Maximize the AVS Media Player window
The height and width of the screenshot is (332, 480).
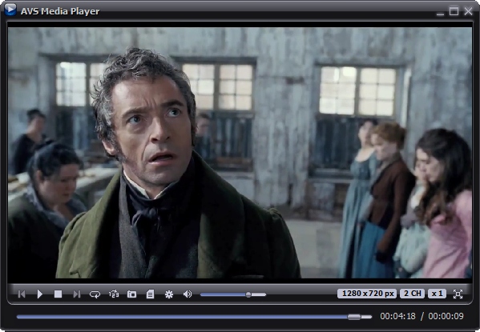point(454,11)
